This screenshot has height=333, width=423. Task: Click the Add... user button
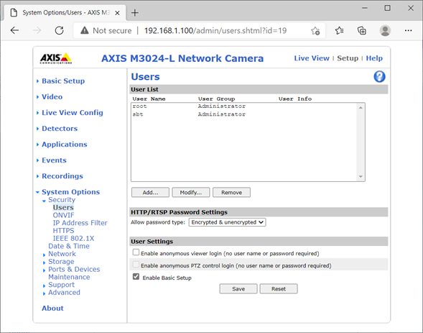[150, 193]
